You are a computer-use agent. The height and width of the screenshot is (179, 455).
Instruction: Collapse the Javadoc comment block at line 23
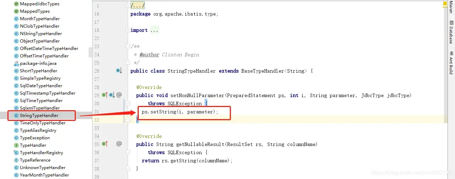[128, 46]
